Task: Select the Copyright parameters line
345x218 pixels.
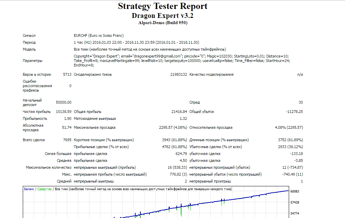Action: click(x=181, y=56)
